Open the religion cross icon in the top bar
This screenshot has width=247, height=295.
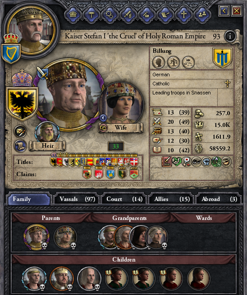[184, 14]
